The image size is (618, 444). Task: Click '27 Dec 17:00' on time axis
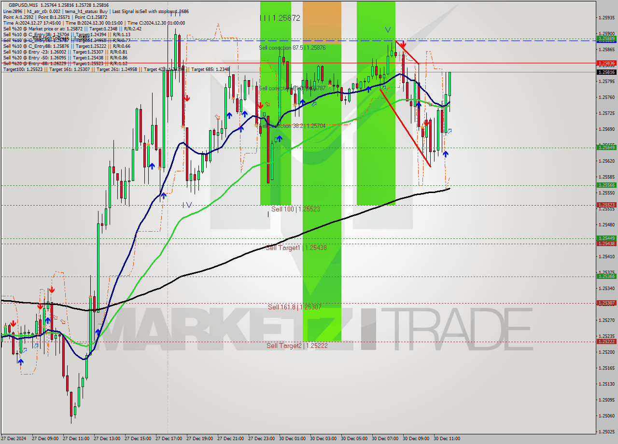(x=169, y=439)
